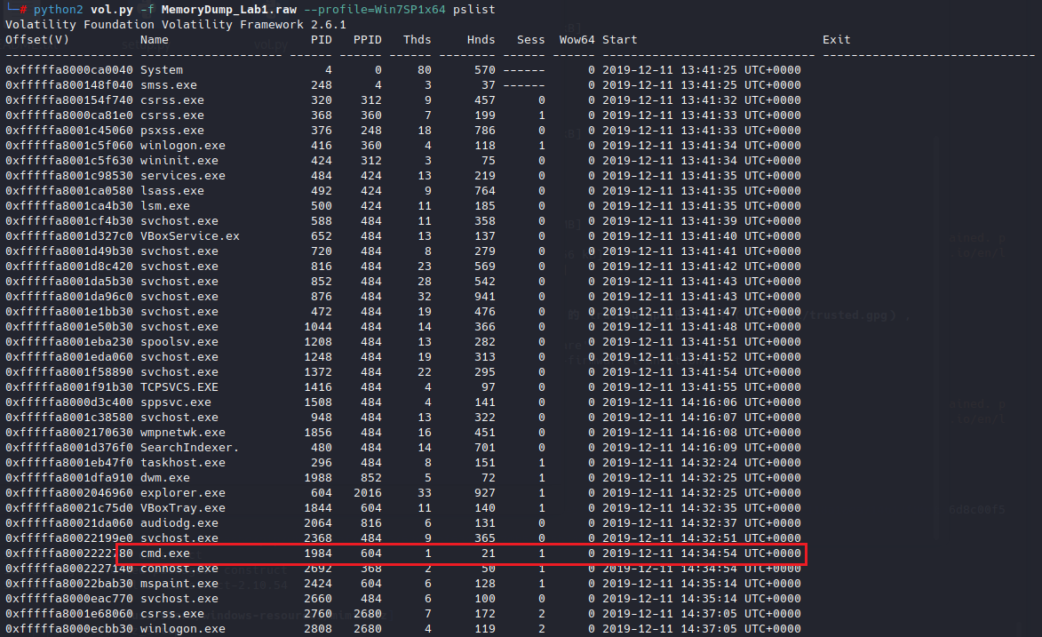1042x637 pixels.
Task: Click the Wow64 column header
Action: (577, 39)
